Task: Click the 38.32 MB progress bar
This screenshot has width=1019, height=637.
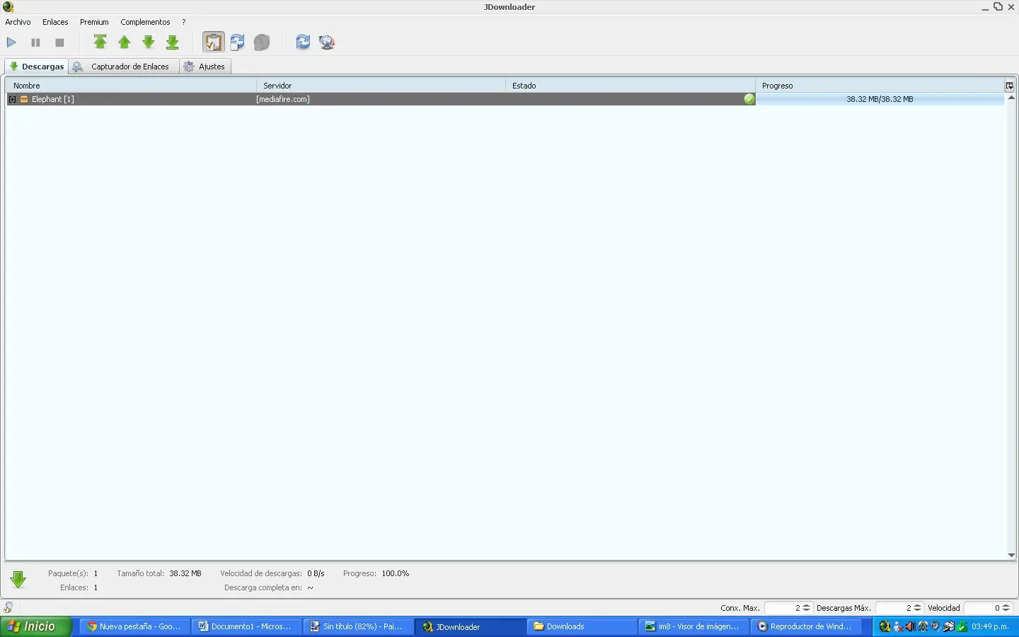Action: pos(880,99)
